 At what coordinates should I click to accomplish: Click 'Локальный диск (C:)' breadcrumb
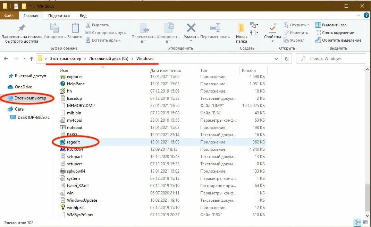click(109, 59)
